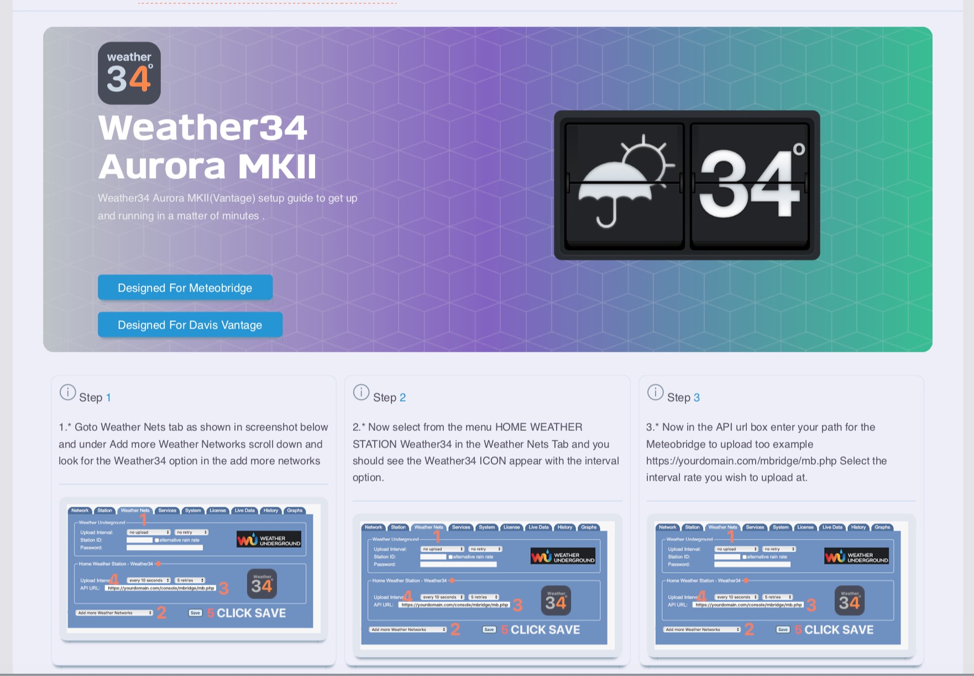The image size is (974, 676).
Task: Click the umbrella and sun flip tile
Action: [x=625, y=185]
